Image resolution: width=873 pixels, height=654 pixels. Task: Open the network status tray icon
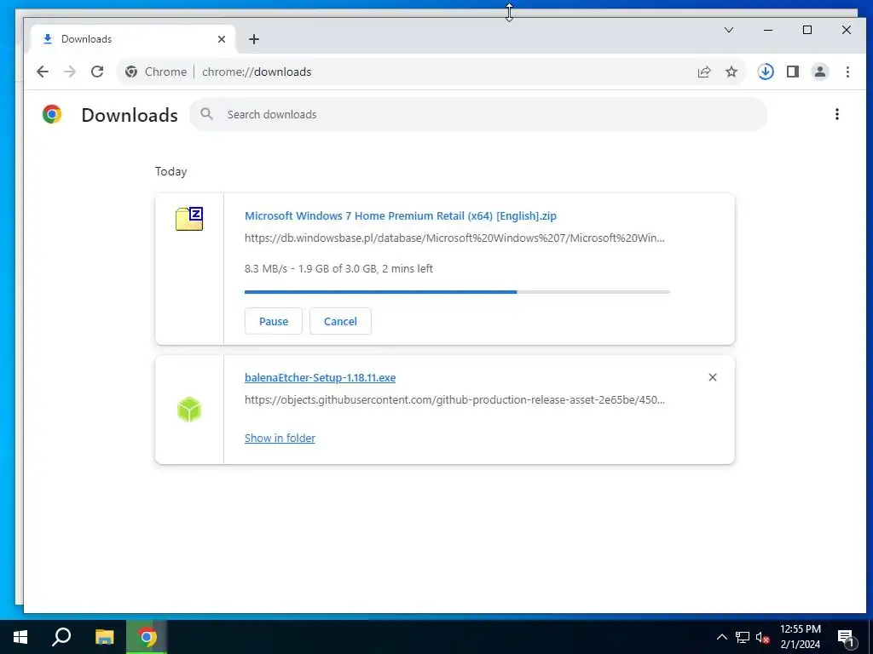point(743,637)
